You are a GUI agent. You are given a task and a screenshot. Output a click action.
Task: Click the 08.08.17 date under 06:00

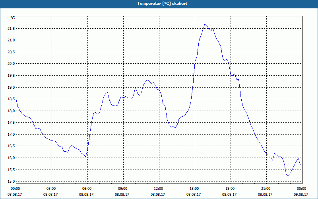(86, 194)
